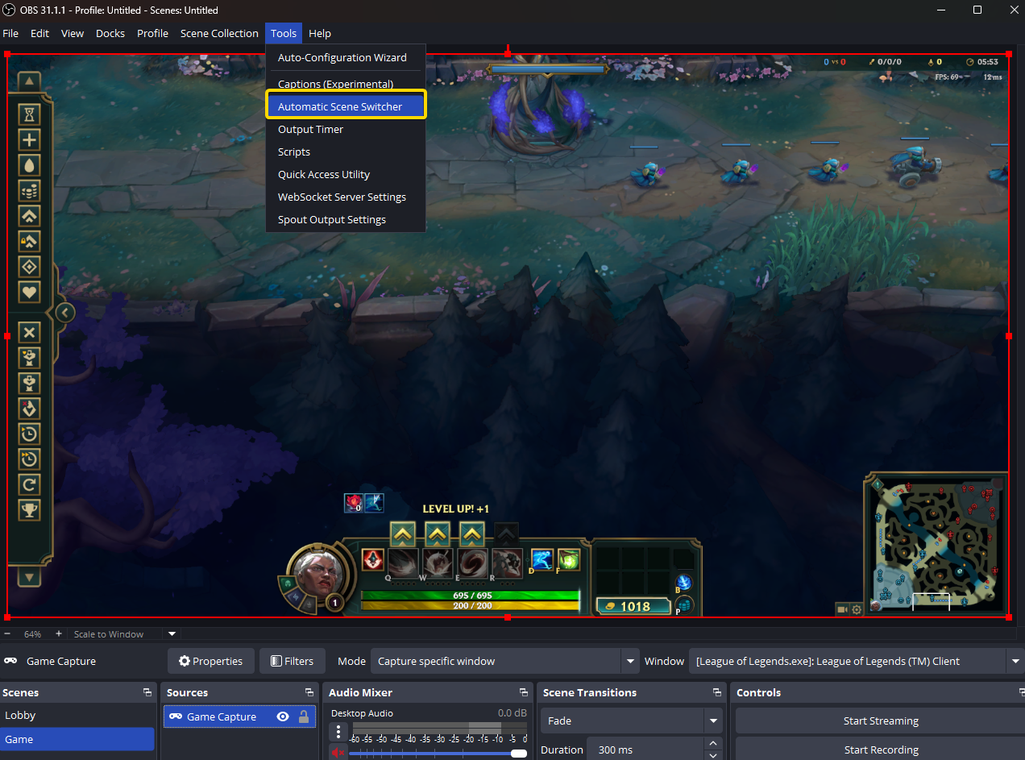The height and width of the screenshot is (760, 1025).
Task: Click the heart icon in game sidebar
Action: 30,291
